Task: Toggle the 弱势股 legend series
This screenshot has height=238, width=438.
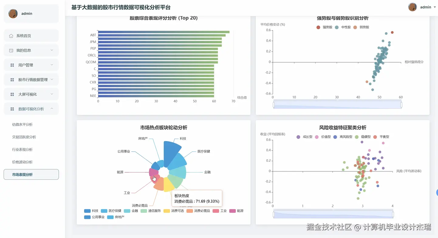Action: [x=361, y=27]
